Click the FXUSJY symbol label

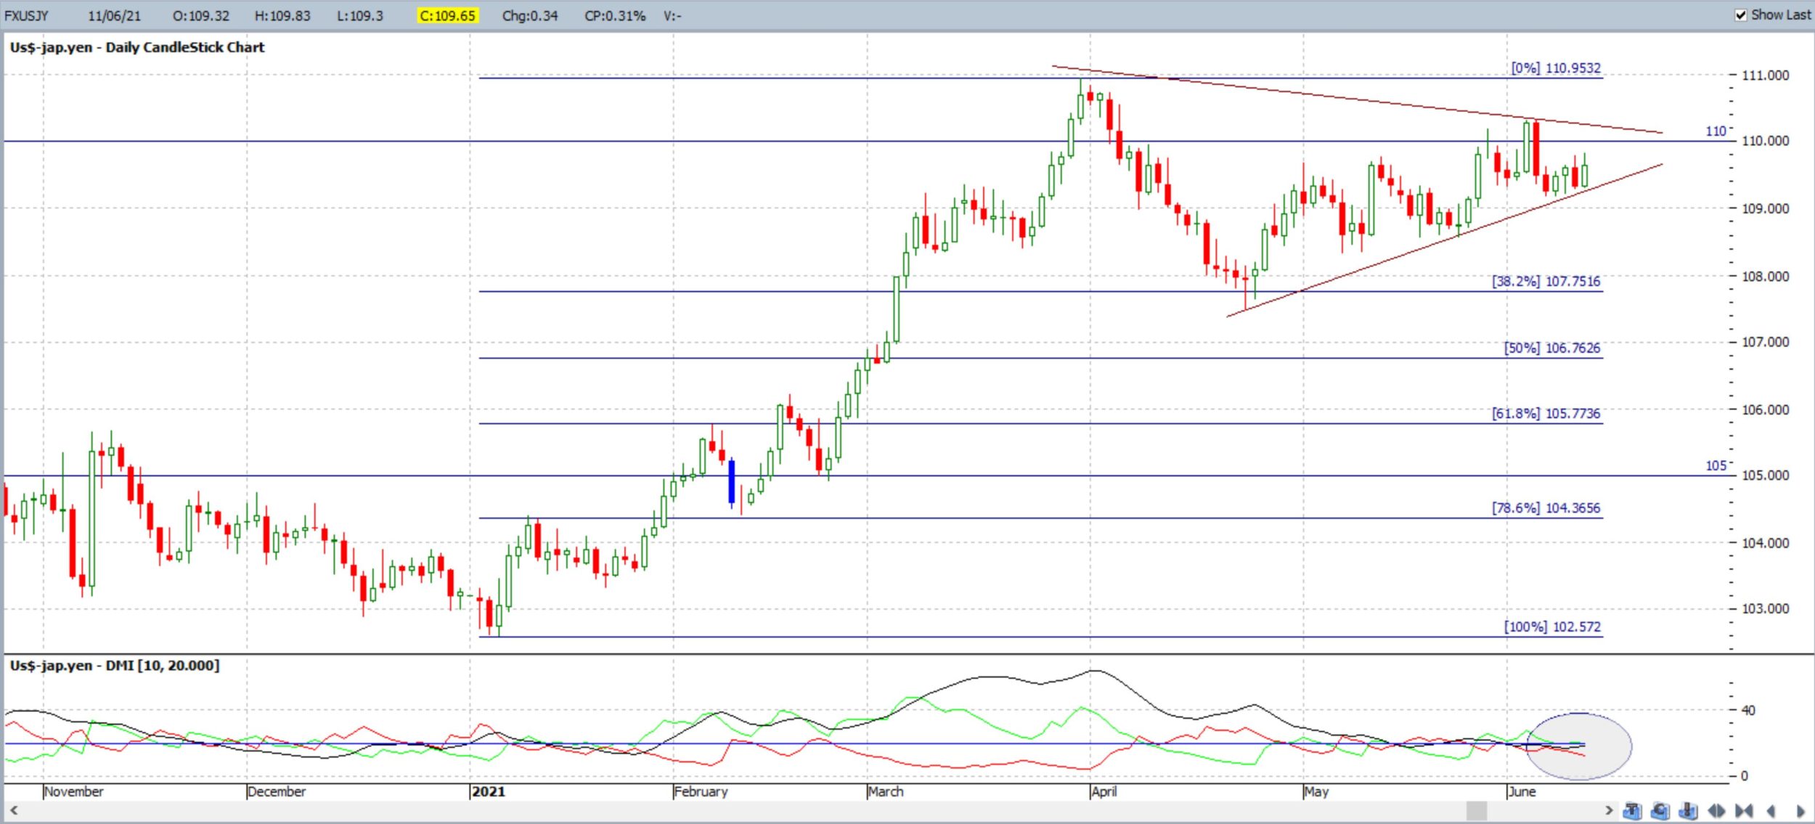[26, 16]
